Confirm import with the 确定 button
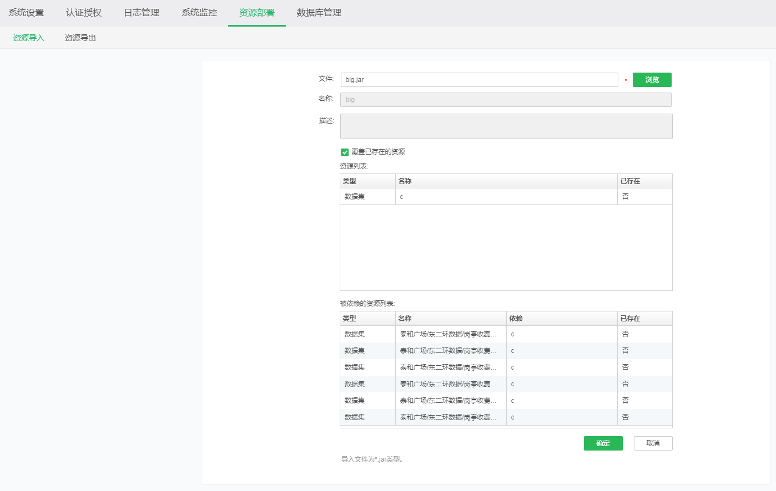Screen dimensions: 776x491 coord(603,443)
